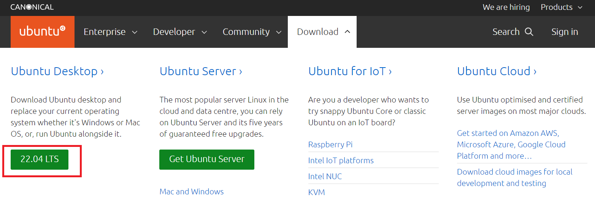The width and height of the screenshot is (595, 197).
Task: Click the Intel NUC link
Action: tap(325, 177)
